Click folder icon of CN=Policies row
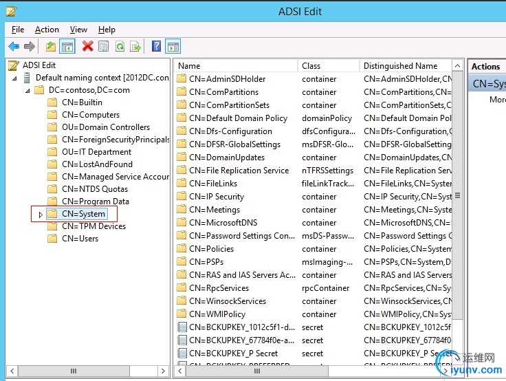This screenshot has height=381, width=506. (181, 248)
